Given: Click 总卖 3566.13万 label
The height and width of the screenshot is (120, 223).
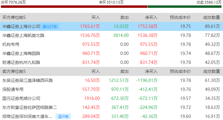Looking at the screenshot, I should click(209, 2).
